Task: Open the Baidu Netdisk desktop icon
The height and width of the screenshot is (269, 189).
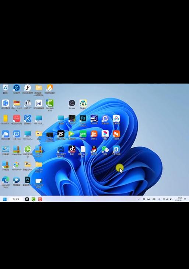Action: (x=116, y=118)
